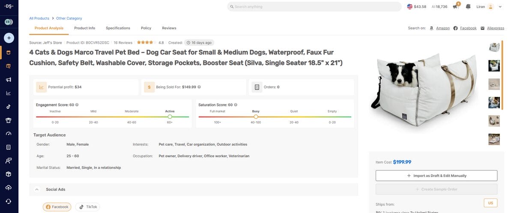
Task: Open announcements megaphone with notification badge
Action: (x=457, y=6)
